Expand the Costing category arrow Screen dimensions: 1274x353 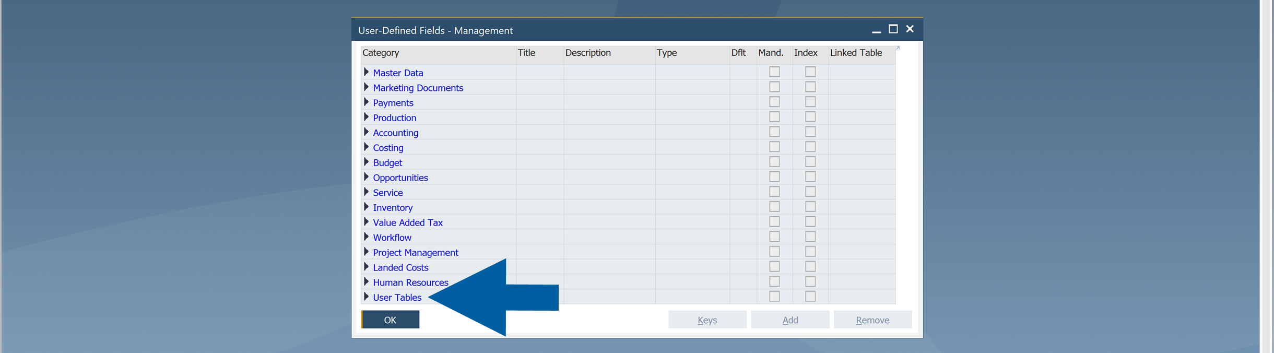pyautogui.click(x=366, y=147)
